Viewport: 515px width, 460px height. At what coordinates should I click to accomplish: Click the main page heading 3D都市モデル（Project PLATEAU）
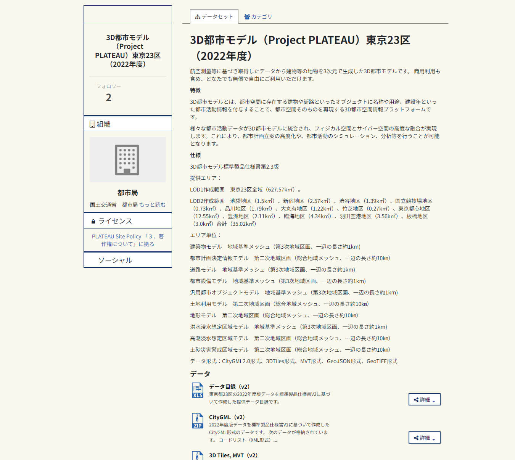coord(300,48)
